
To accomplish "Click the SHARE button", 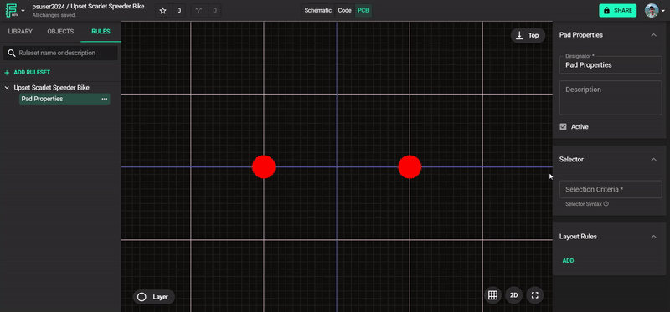I will (x=618, y=11).
